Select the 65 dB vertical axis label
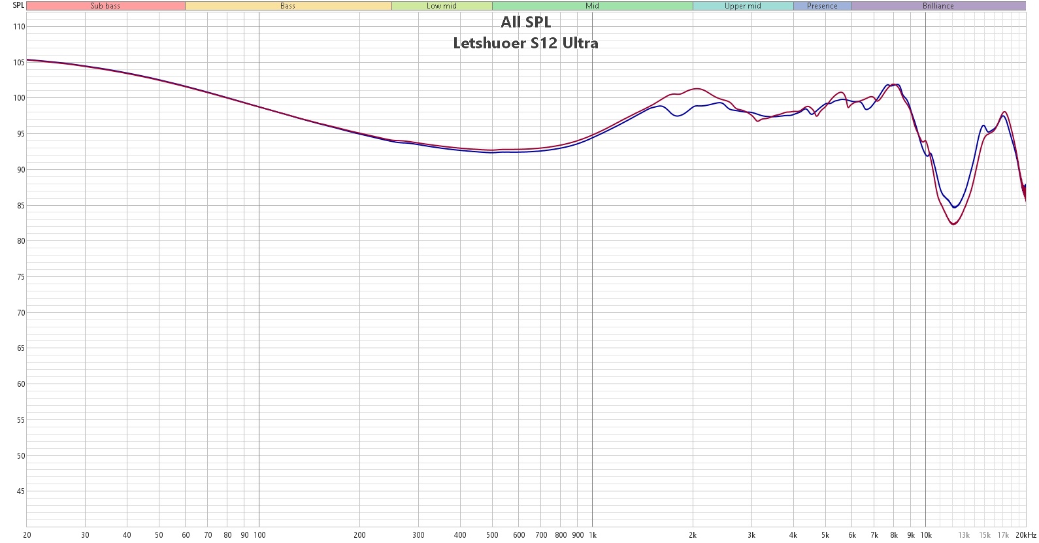The height and width of the screenshot is (543, 1039). click(20, 348)
